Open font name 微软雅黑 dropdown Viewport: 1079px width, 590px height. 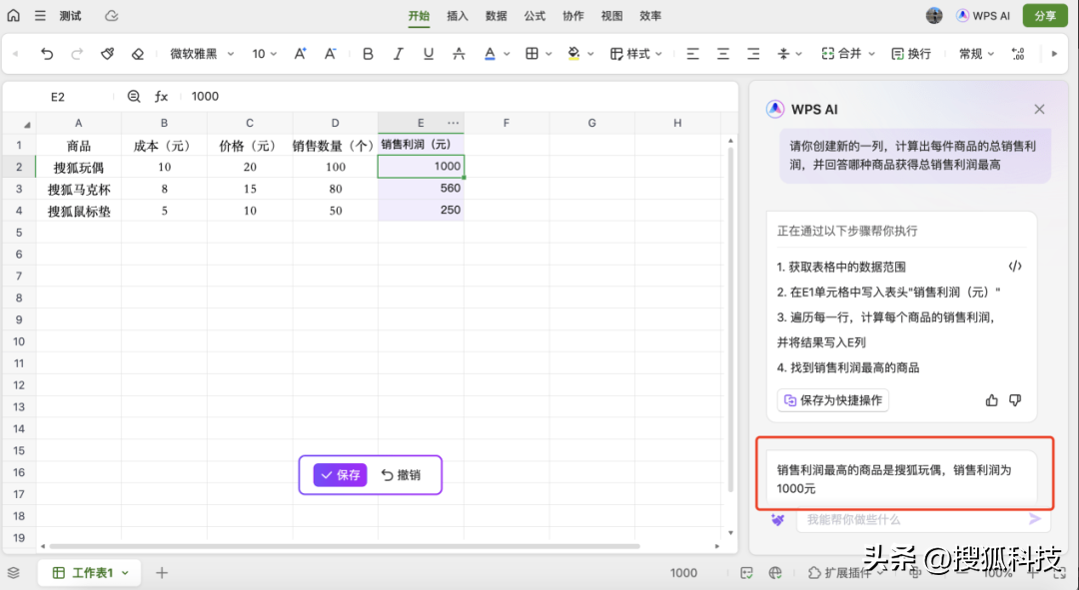click(202, 54)
